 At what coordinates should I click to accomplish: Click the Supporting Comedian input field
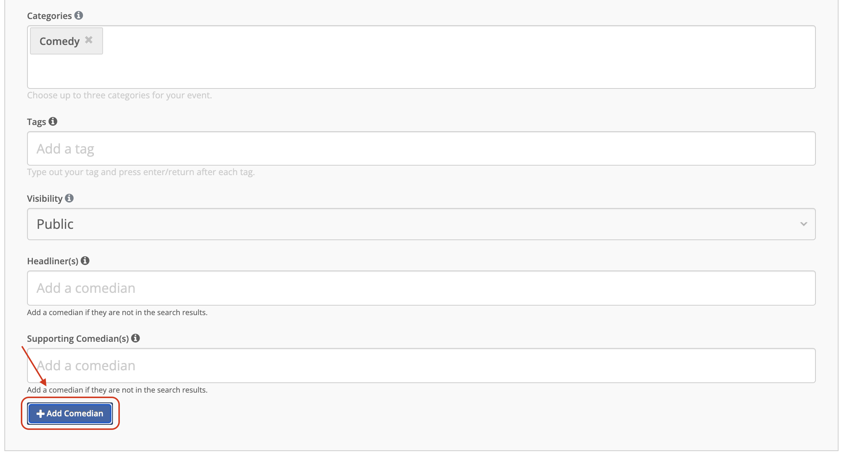click(x=421, y=366)
